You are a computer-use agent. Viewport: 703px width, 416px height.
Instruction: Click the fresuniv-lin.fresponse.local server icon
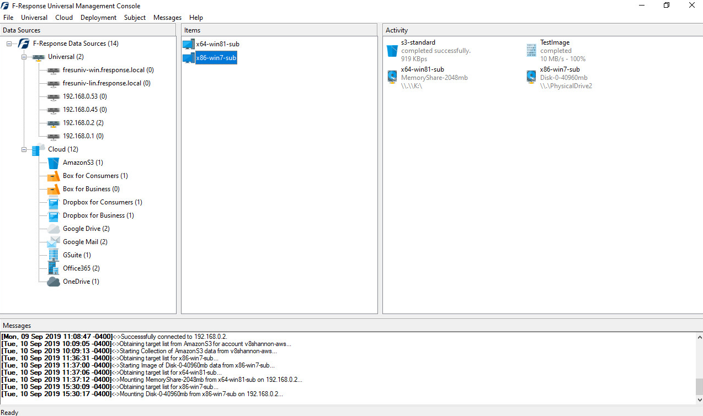click(x=54, y=83)
